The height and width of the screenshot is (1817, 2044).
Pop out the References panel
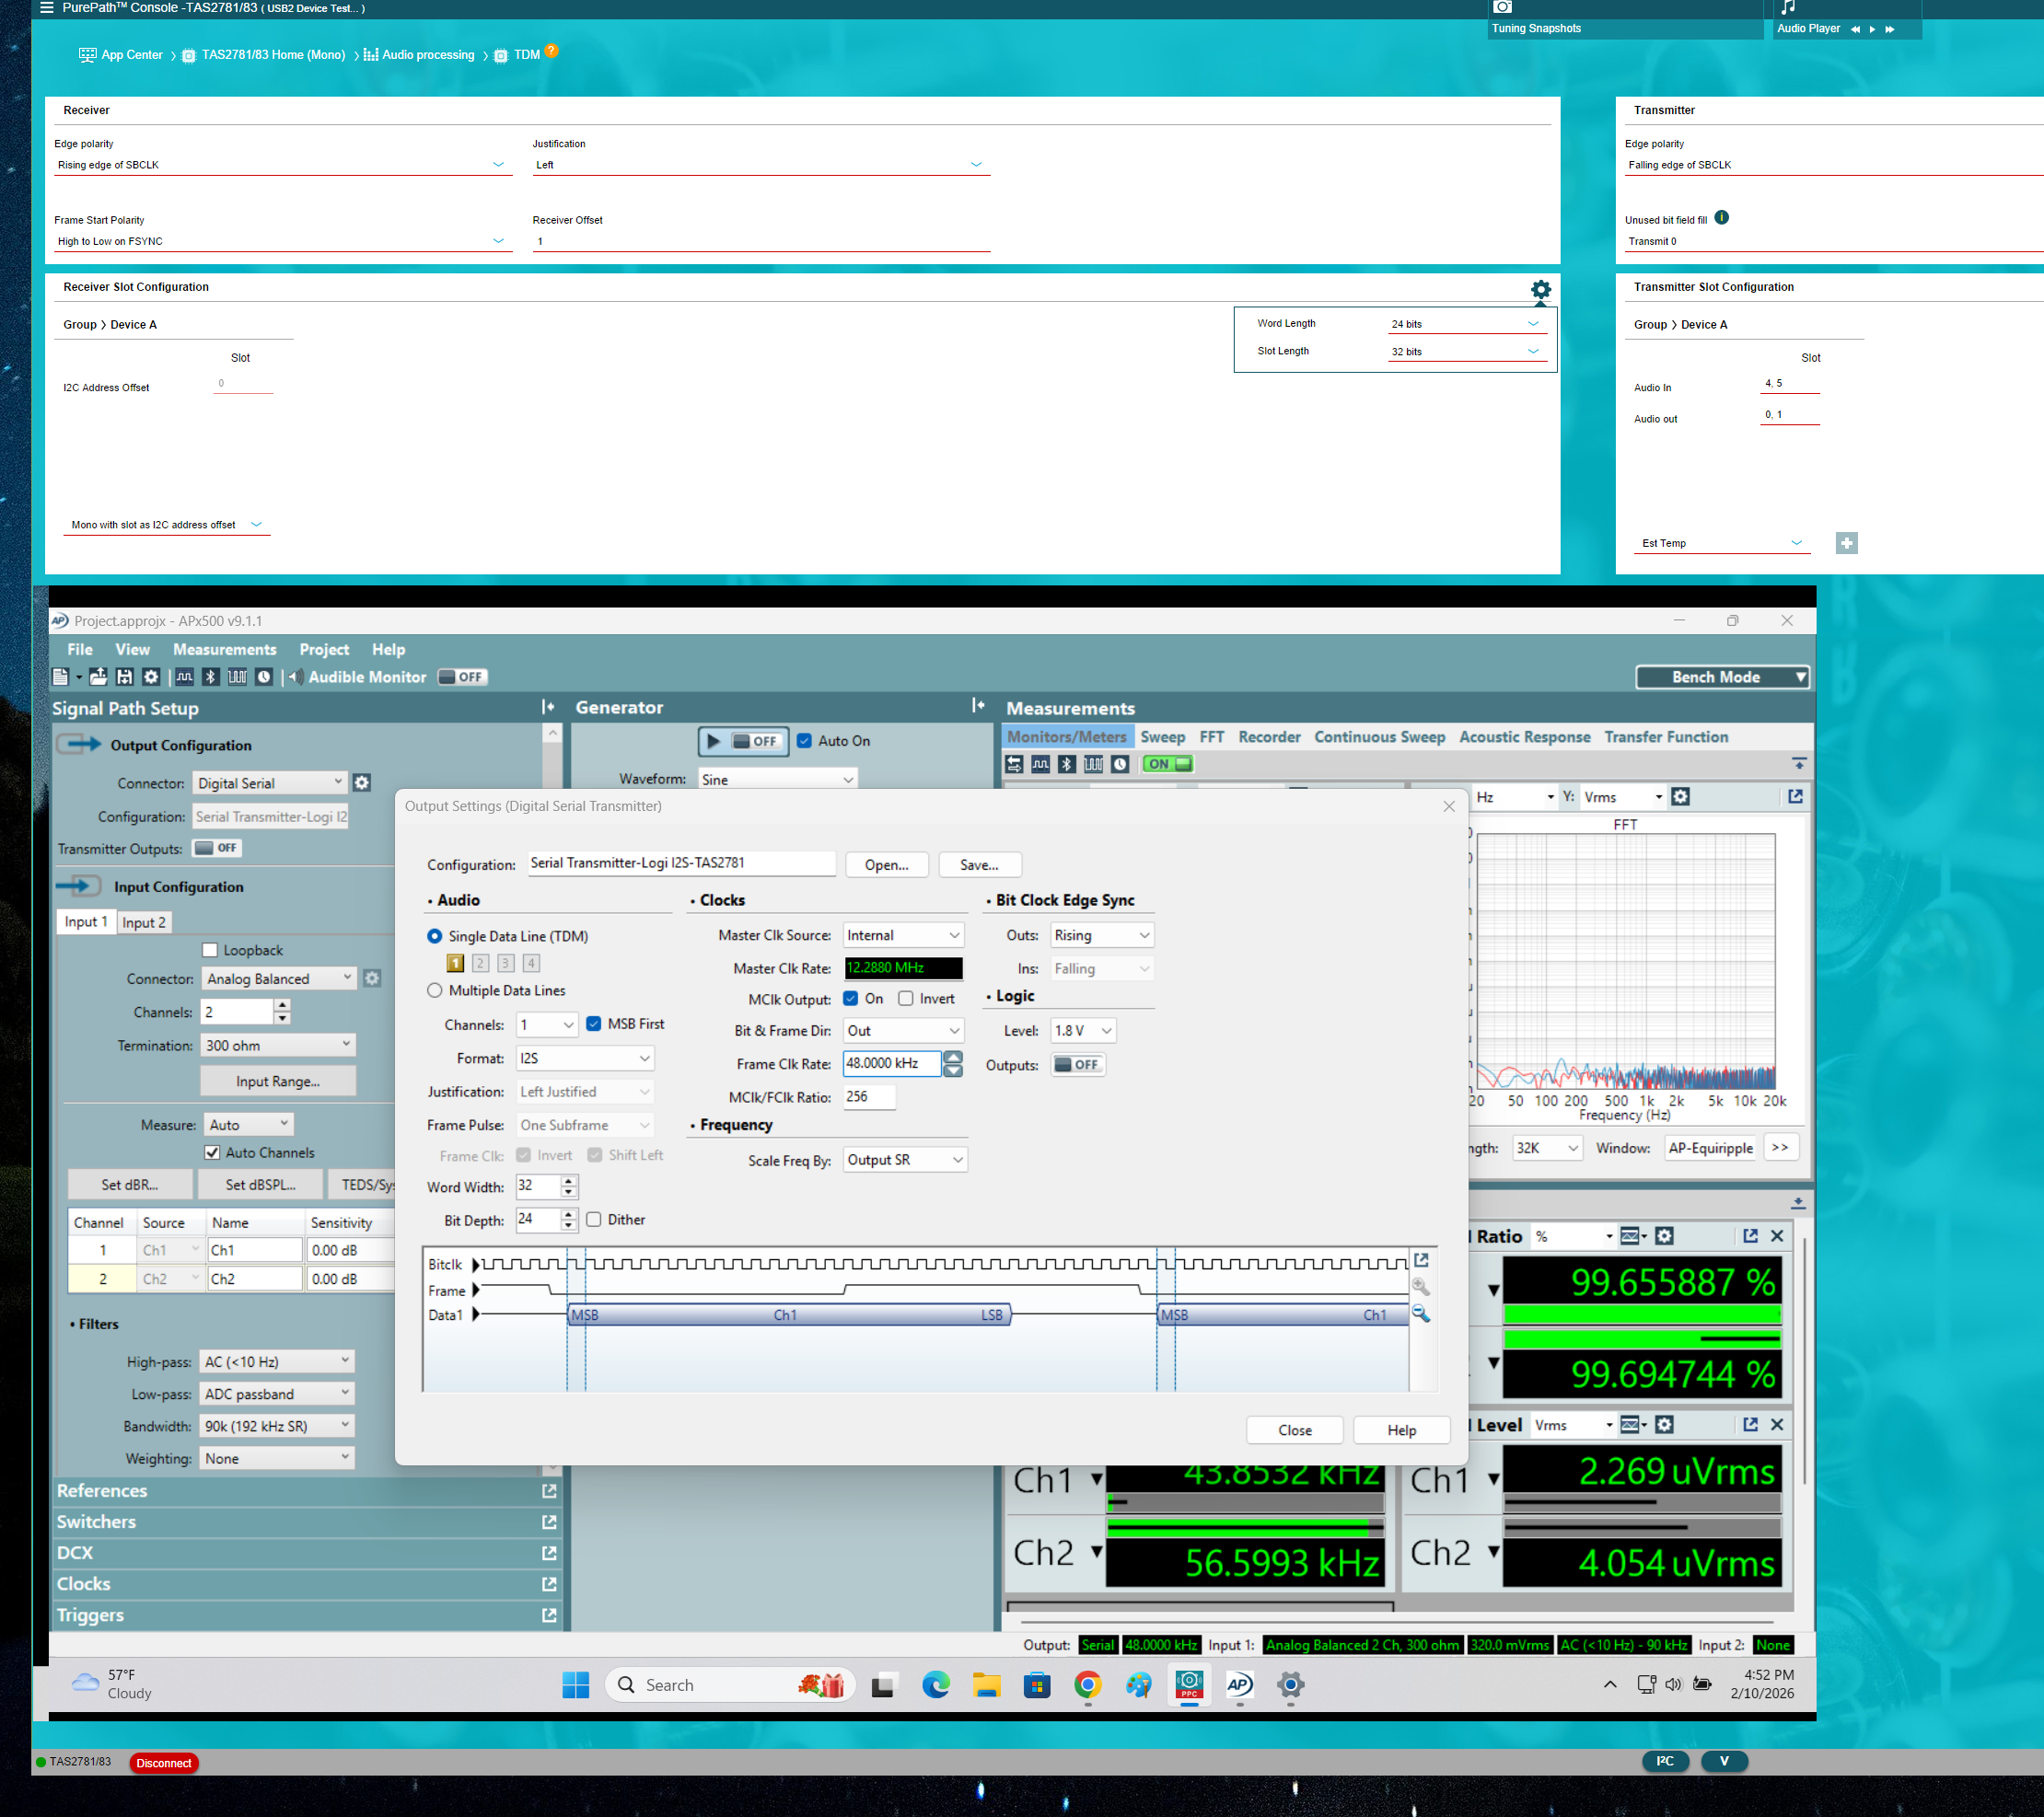click(x=549, y=1490)
